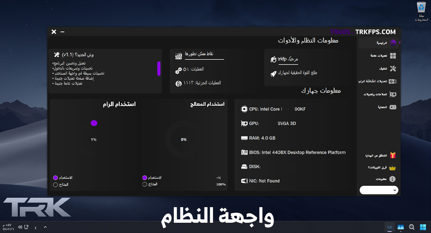Screen dimensions: 431x233
Task: Open the Windows Start button on taskbar
Action: pos(423,227)
